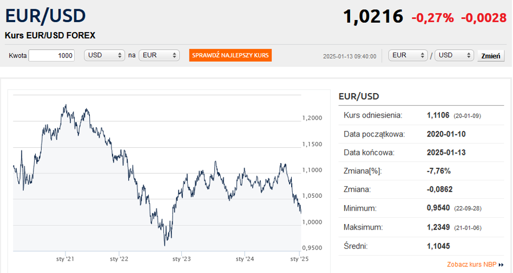Click the Minimum value 0,9540 row
The height and width of the screenshot is (273, 513).
pos(421,208)
